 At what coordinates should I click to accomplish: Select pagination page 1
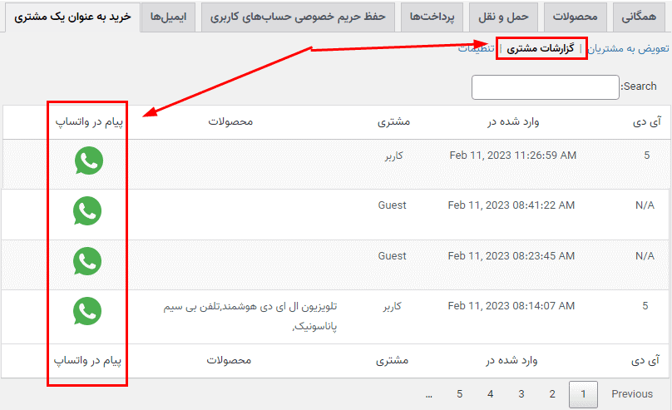(583, 394)
